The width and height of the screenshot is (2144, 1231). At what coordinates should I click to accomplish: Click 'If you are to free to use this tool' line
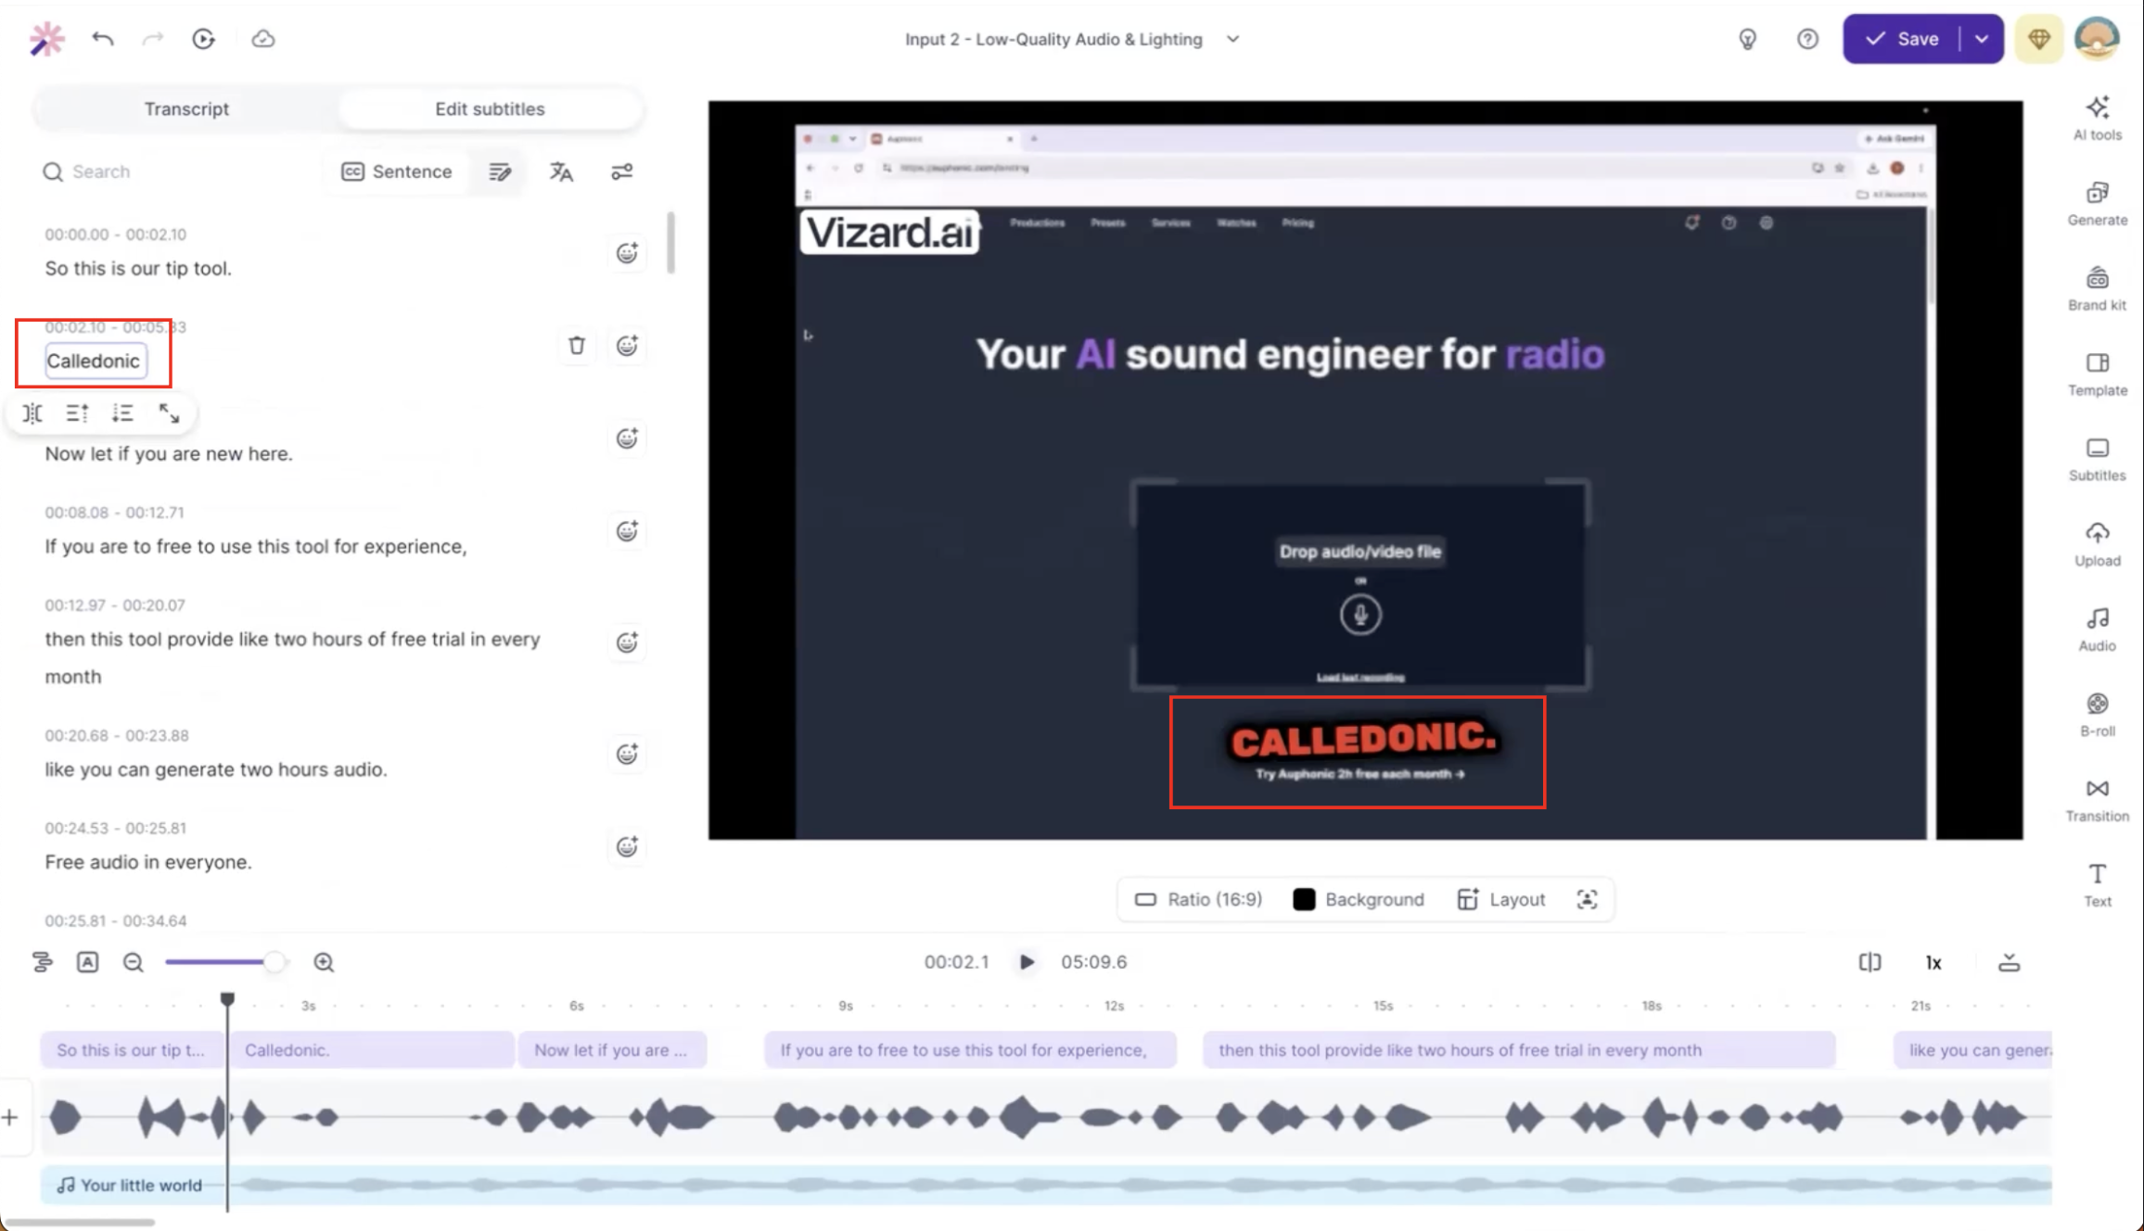[256, 546]
